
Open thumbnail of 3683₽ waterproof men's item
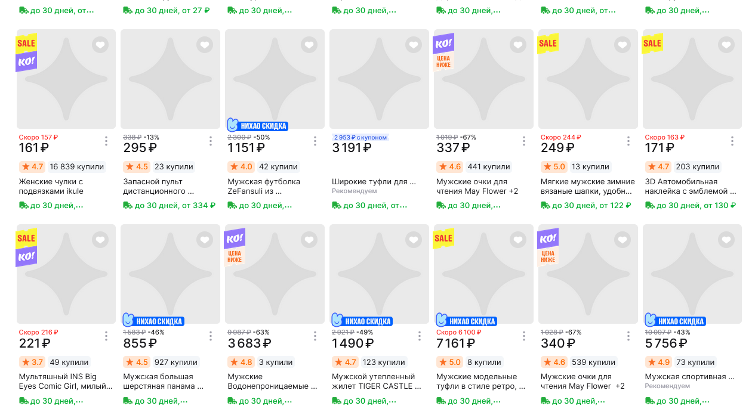pyautogui.click(x=275, y=274)
